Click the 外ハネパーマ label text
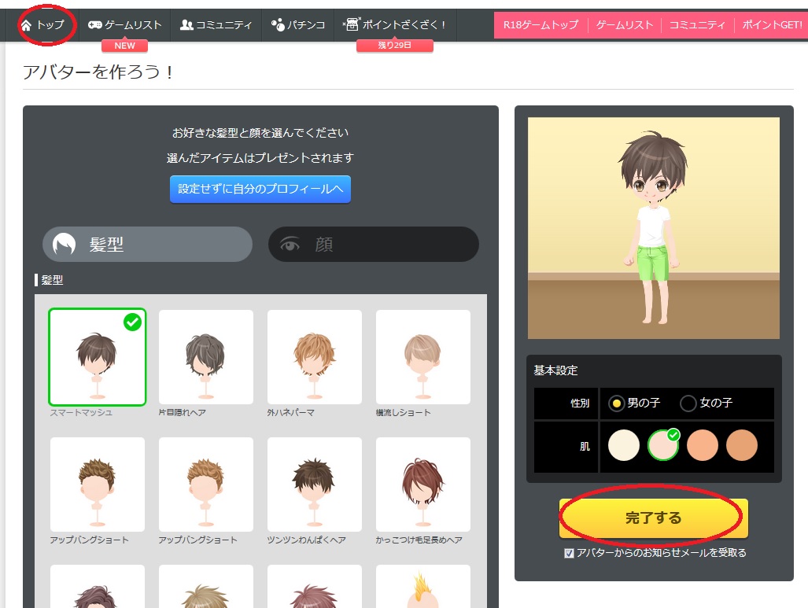 pos(290,413)
